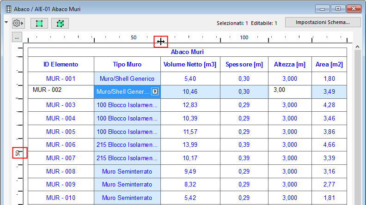This screenshot has height=205, width=366.
Task: Click the select in 3D view icon
Action: (x=60, y=24)
